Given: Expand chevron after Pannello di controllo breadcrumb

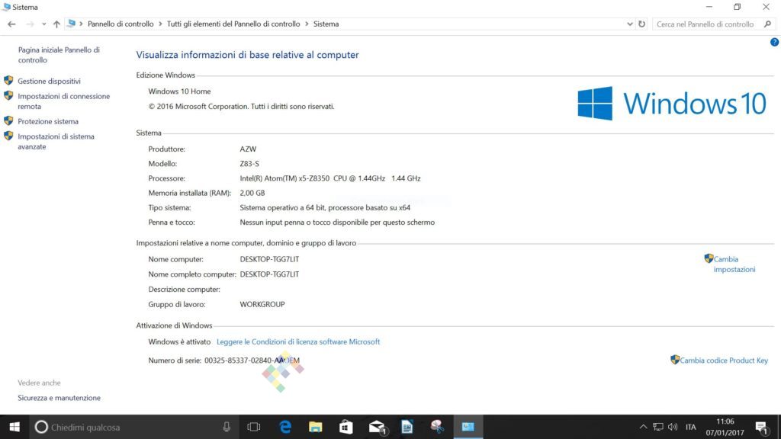Looking at the screenshot, I should (160, 24).
